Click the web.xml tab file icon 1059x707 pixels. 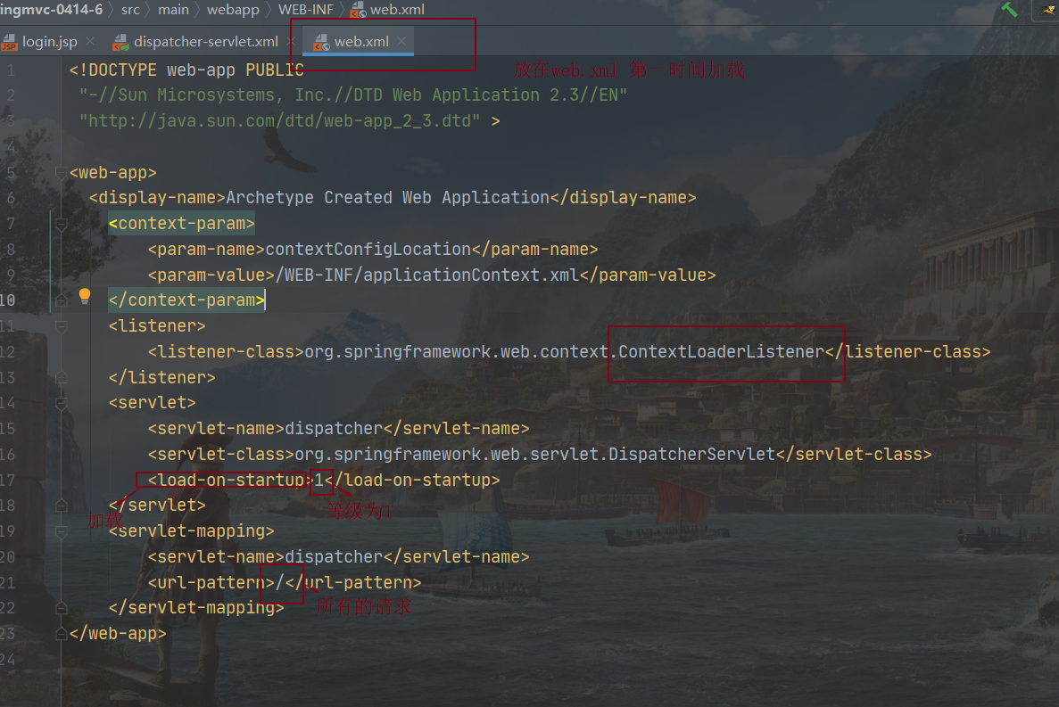321,43
